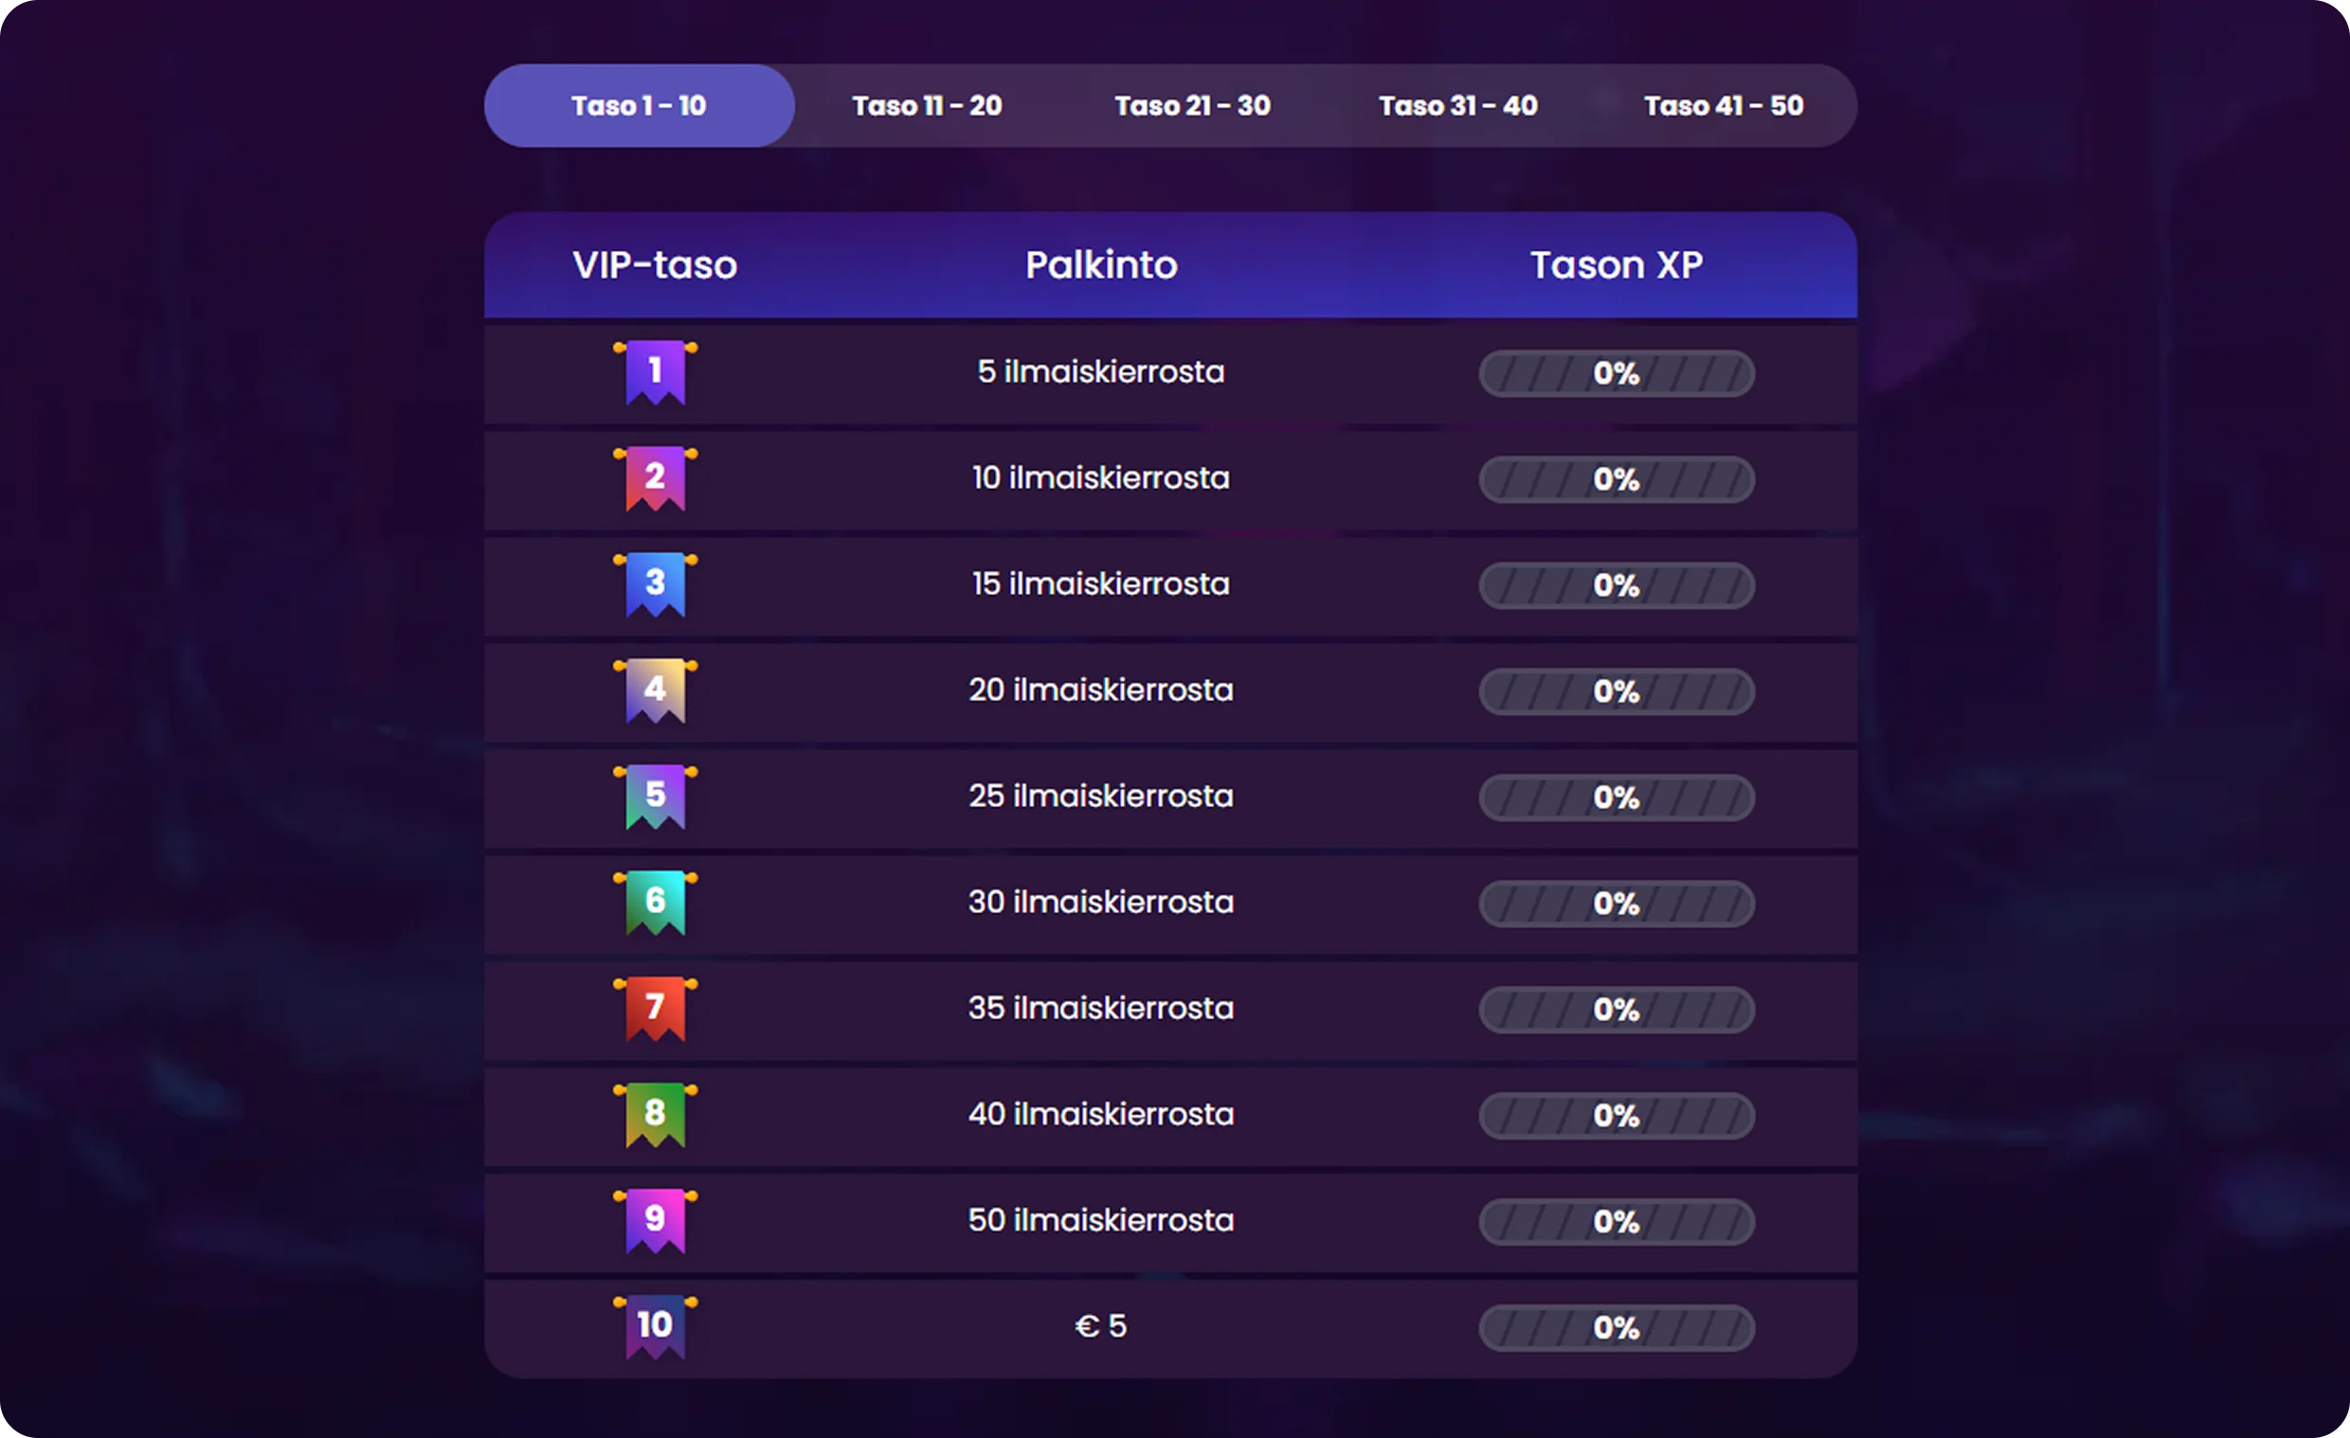
Task: Click the Palkinto column header
Action: tap(1100, 265)
